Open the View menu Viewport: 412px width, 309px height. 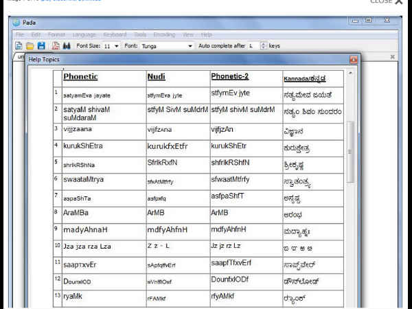[188, 35]
